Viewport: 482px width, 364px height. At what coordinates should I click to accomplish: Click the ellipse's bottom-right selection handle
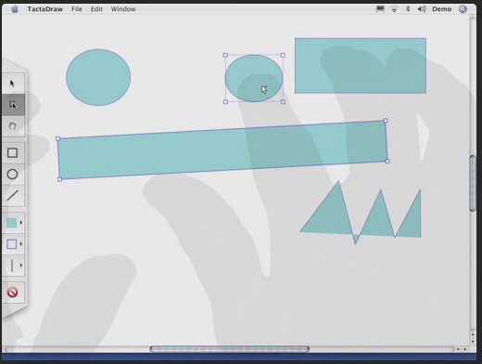283,102
